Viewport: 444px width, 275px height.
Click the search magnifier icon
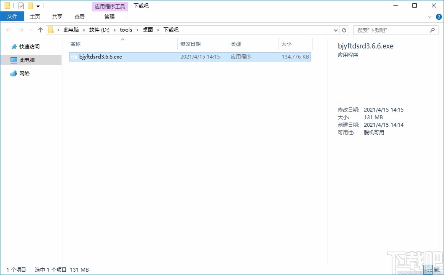coord(432,29)
